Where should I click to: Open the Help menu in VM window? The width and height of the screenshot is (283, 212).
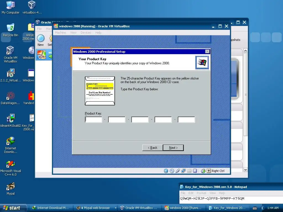98,33
